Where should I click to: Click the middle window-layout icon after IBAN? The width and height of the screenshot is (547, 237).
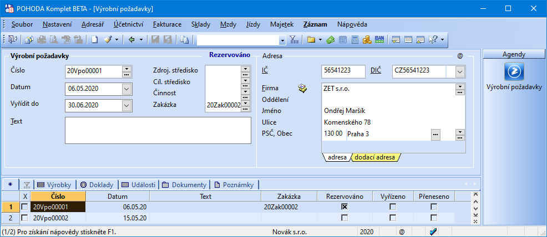408,40
